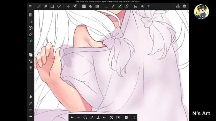The image size is (216, 121).
Task: Flip canvas horizontally from bottom bar
Action: point(105,117)
